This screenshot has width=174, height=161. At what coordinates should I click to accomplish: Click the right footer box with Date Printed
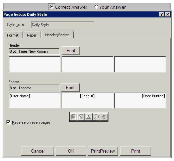click(140, 101)
